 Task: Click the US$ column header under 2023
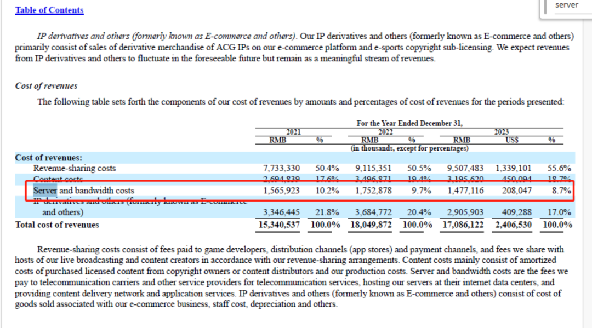[512, 140]
